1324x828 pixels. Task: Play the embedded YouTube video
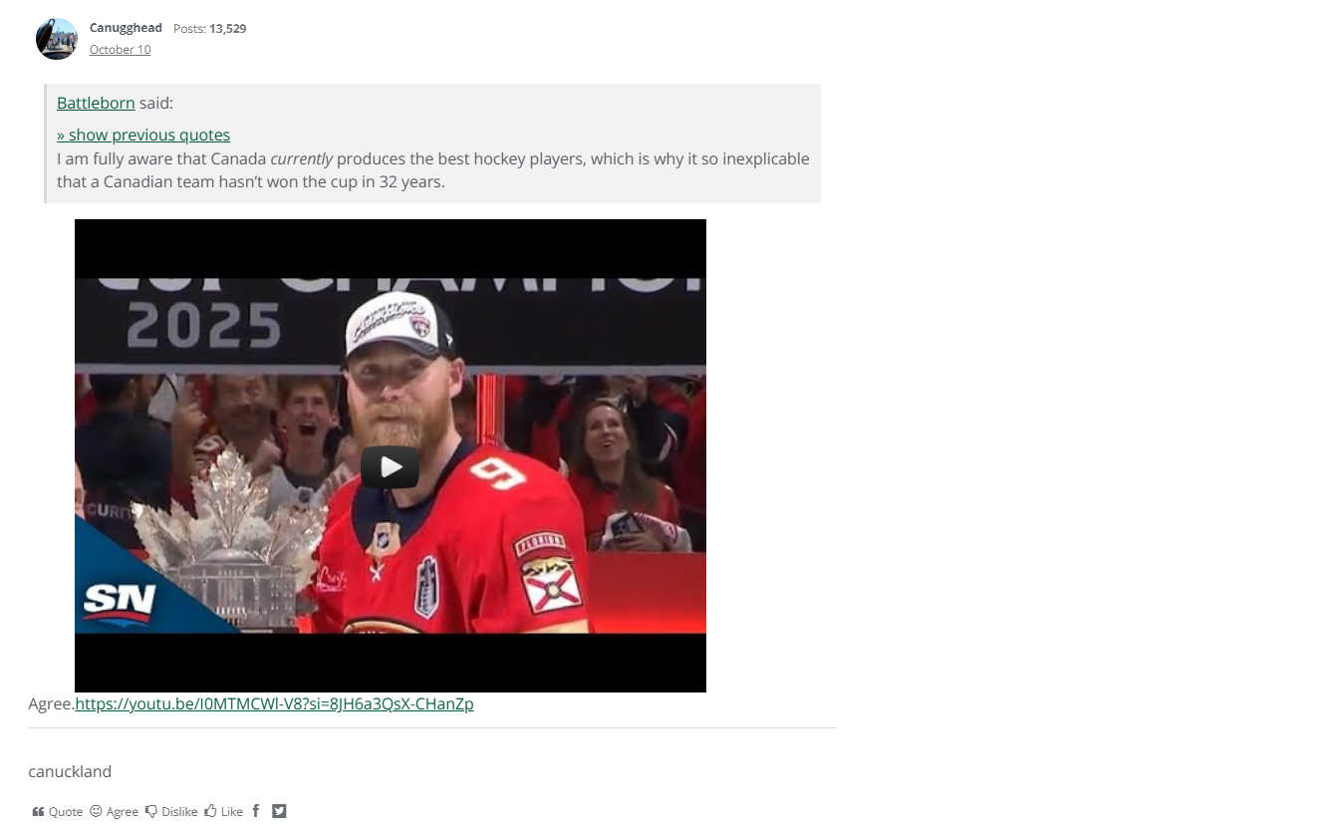[x=390, y=467]
